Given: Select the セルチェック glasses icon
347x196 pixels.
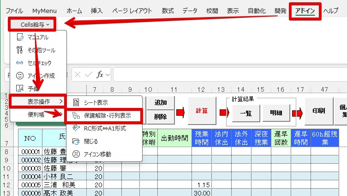Looking at the screenshot, I should 19,63.
